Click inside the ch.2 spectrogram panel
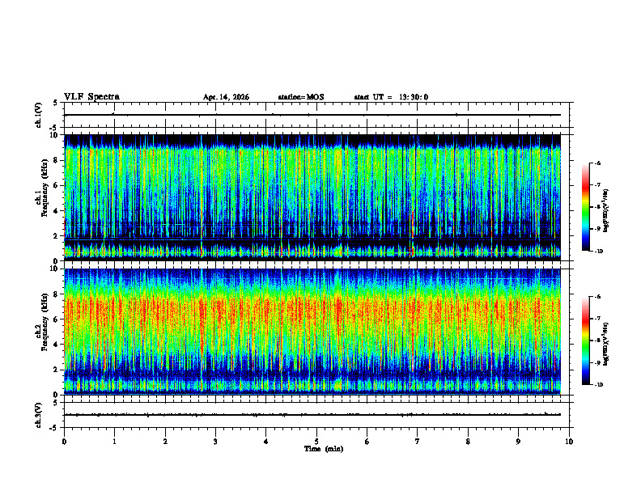 pyautogui.click(x=312, y=332)
